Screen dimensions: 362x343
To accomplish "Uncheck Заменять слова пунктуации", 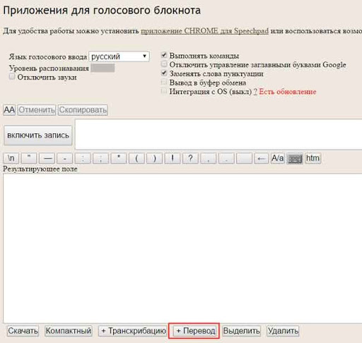I will [x=164, y=73].
